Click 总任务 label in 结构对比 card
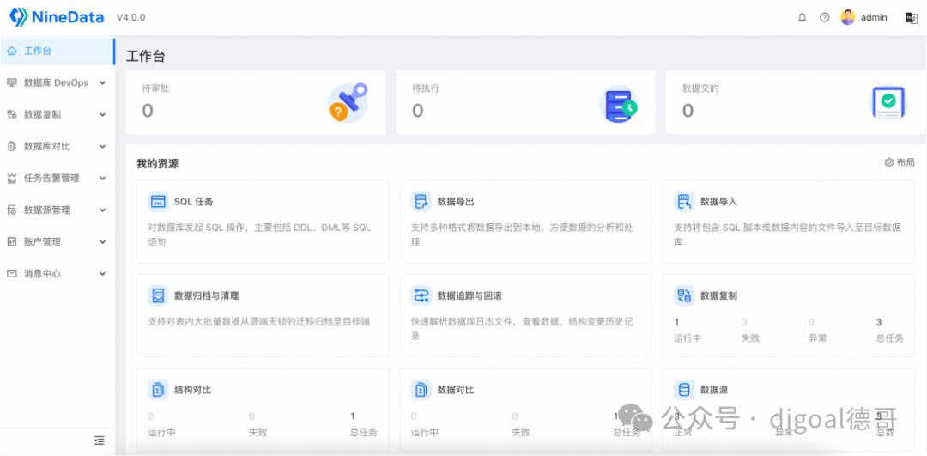The image size is (927, 456). 364,432
